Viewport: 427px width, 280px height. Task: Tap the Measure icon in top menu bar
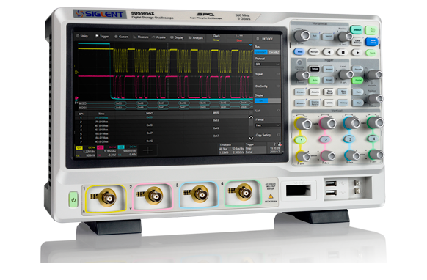click(x=141, y=37)
